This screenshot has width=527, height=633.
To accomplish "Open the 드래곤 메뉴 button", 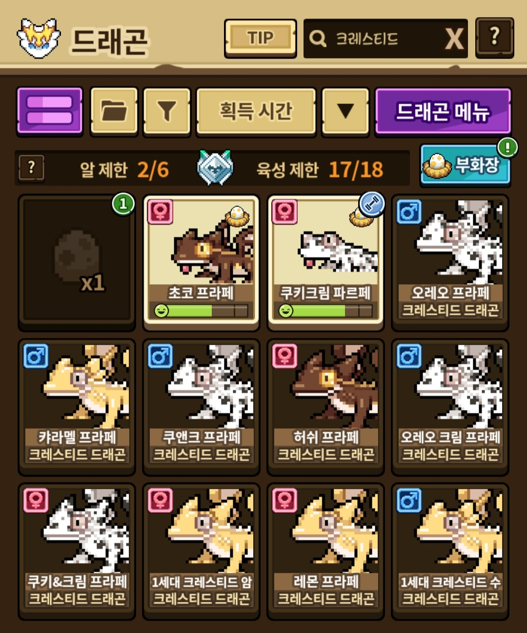I will tap(443, 111).
